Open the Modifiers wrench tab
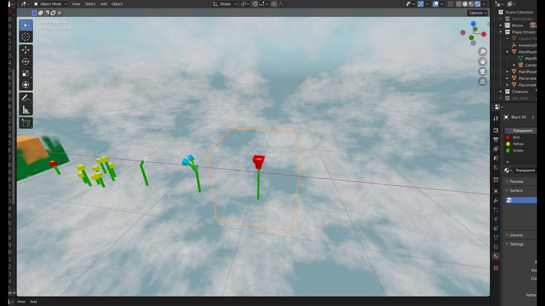 (x=496, y=201)
